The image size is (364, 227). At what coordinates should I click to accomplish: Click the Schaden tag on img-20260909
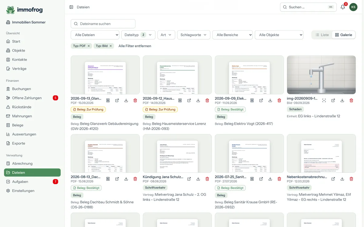(295, 109)
